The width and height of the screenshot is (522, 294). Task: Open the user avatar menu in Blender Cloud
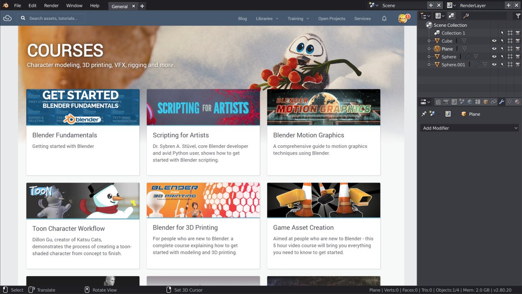pyautogui.click(x=403, y=18)
